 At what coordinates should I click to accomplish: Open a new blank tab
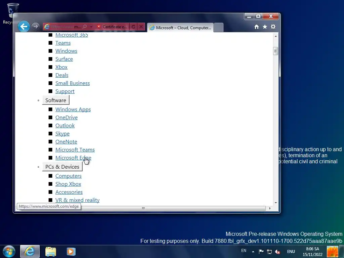(x=218, y=28)
